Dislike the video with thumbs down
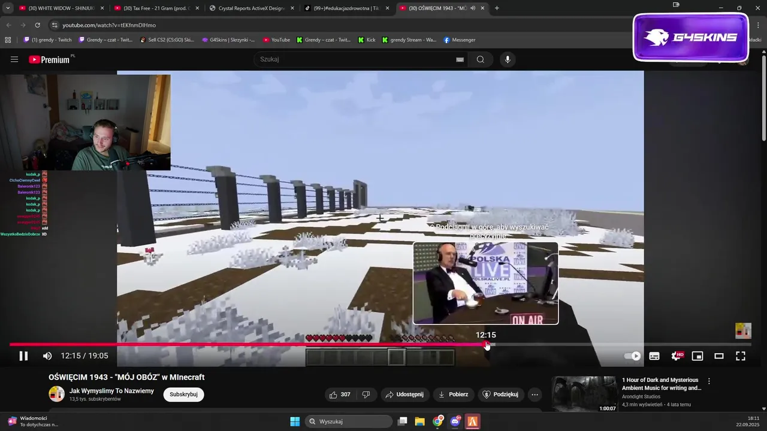 366,394
